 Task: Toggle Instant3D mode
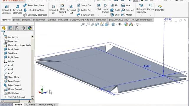pos(160,8)
